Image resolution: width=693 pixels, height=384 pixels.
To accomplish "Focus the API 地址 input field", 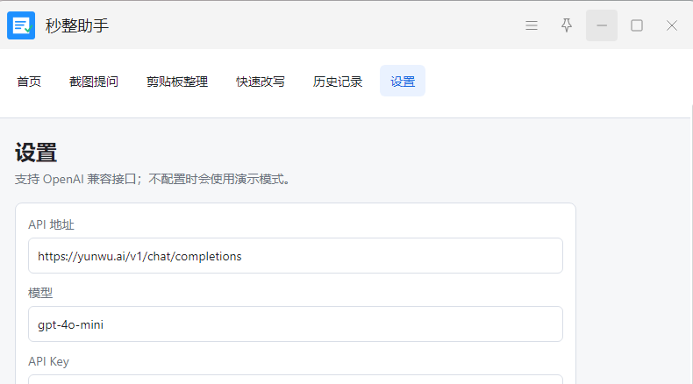I will pyautogui.click(x=296, y=256).
